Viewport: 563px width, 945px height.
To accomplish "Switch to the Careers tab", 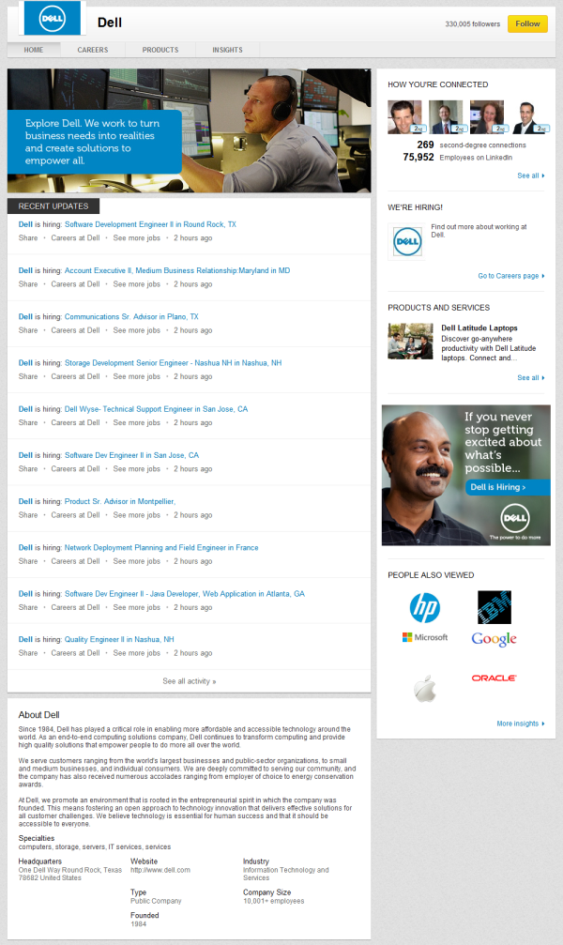I will (x=92, y=50).
